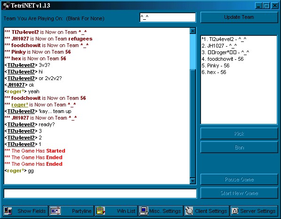281x219 pixels.
Task: Click the Misc. Settings computer icon
Action: 144,211
